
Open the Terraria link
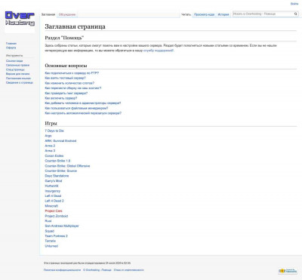point(51,241)
